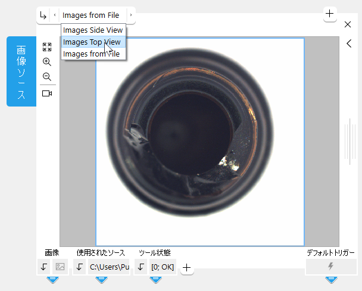362x291 pixels.
Task: Open the 画像ソース side tab
Action: click(21, 71)
